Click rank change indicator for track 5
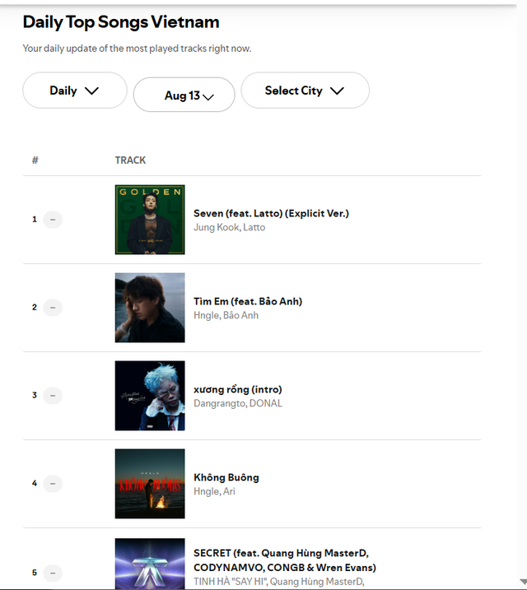The width and height of the screenshot is (527, 590). tap(53, 573)
